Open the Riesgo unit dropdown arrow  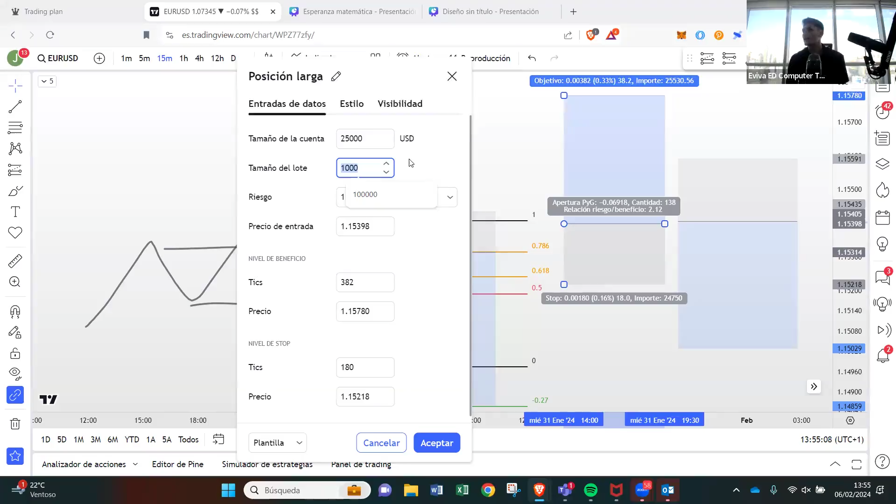(450, 197)
